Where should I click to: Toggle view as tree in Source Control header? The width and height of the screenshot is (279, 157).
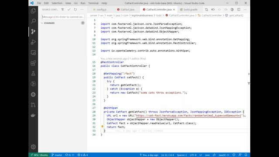pyautogui.click(x=62, y=10)
